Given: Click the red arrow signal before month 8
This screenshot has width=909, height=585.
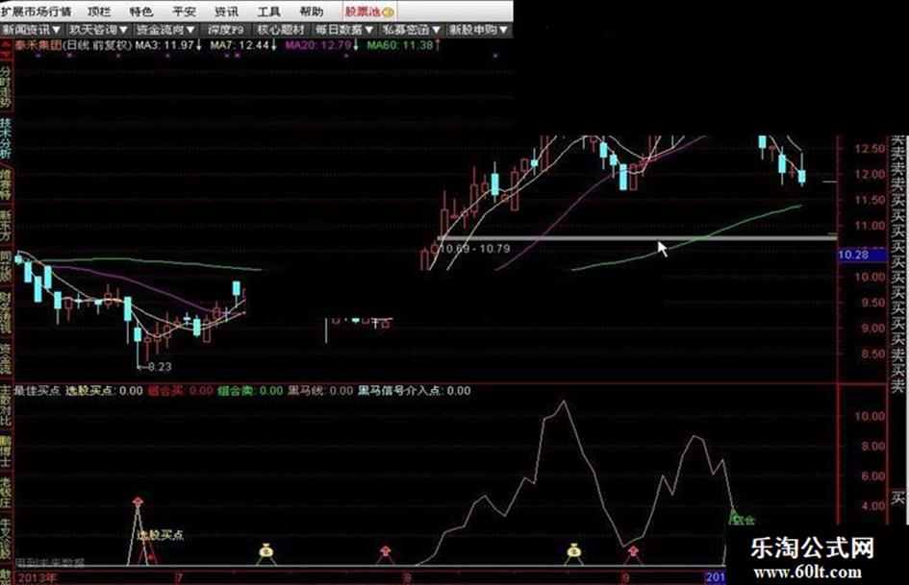Looking at the screenshot, I should coord(385,550).
